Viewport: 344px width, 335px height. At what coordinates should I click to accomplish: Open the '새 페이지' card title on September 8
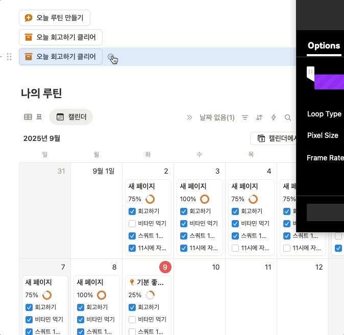point(90,282)
